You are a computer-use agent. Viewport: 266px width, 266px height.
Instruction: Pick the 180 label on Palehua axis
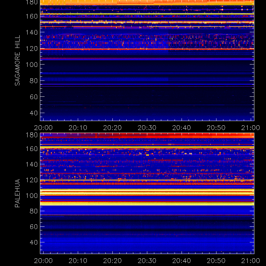click(32, 135)
